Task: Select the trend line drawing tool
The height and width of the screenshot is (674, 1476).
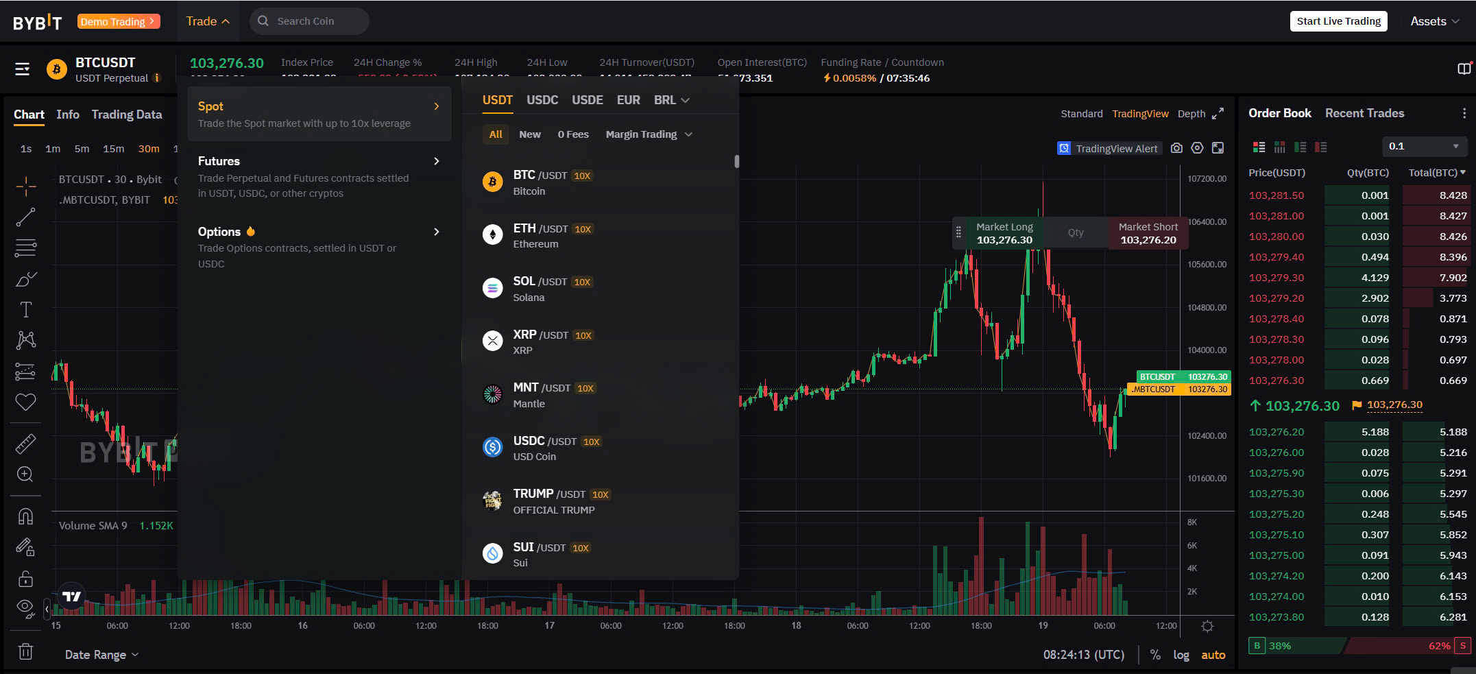Action: (x=26, y=217)
